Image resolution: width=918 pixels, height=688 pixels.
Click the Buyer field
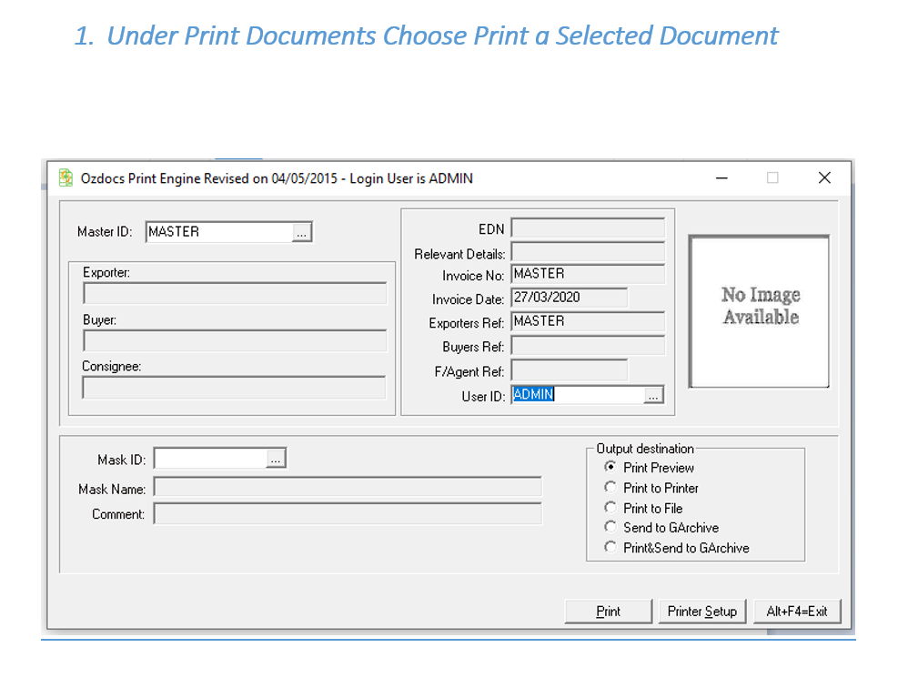pyautogui.click(x=235, y=340)
